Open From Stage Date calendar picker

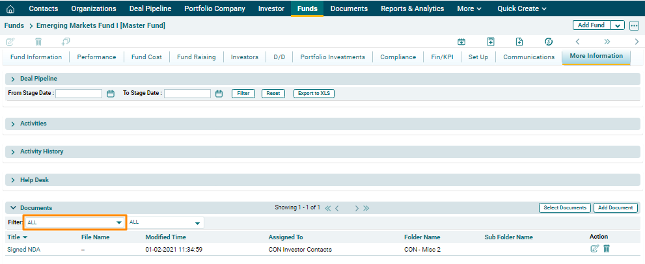[x=111, y=94]
